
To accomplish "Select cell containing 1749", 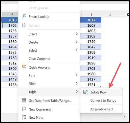I will [91, 42].
